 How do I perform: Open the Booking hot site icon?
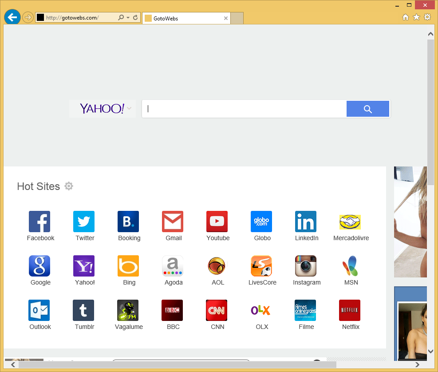(x=128, y=222)
